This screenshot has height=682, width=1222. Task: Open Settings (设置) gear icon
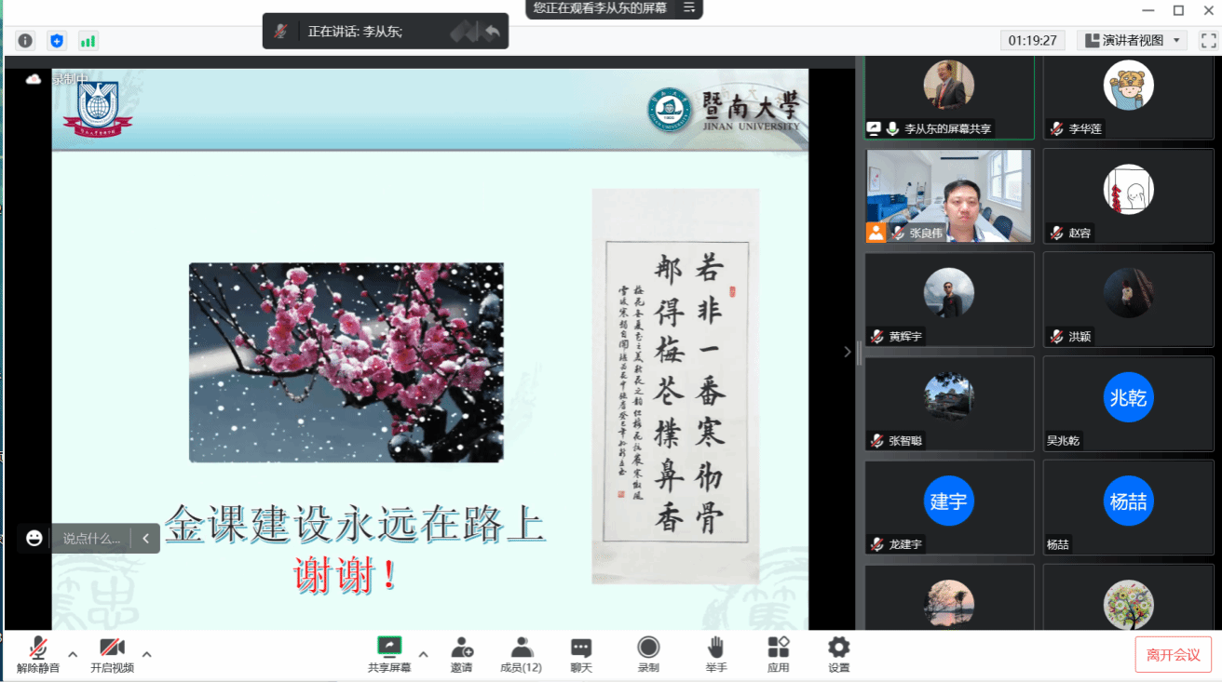point(838,654)
